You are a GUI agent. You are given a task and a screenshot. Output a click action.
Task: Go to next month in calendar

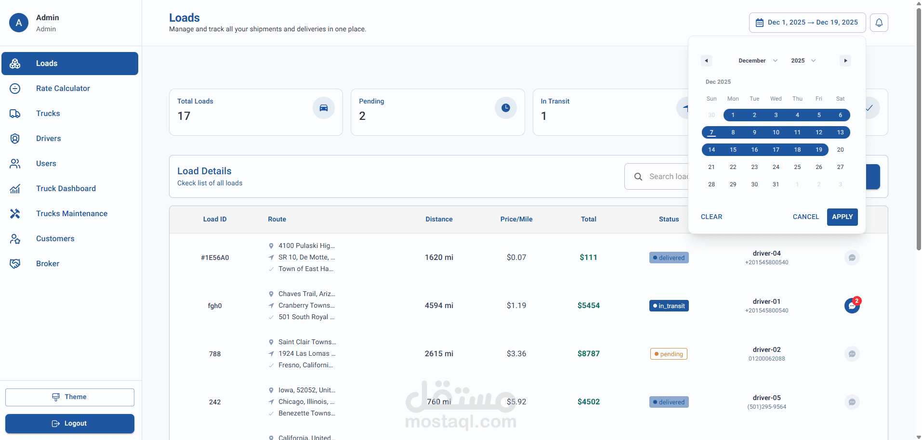pos(845,61)
